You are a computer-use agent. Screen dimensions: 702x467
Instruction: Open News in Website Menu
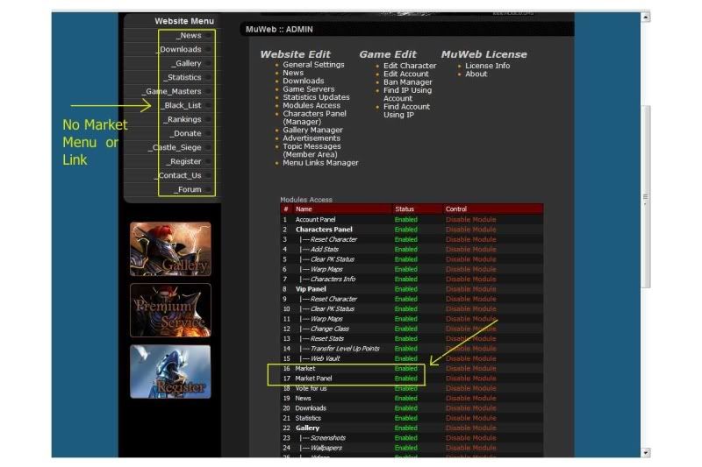189,36
